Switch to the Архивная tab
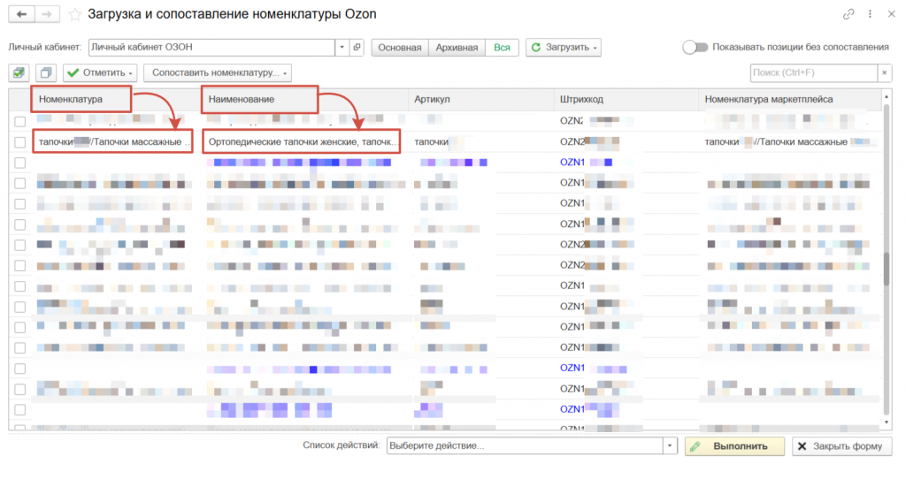906x494 pixels. tap(457, 47)
